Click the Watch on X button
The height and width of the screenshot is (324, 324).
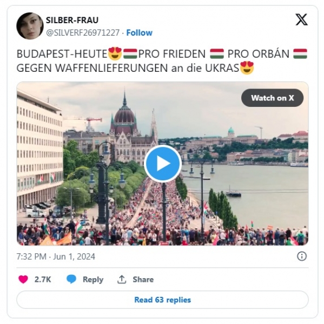point(272,98)
